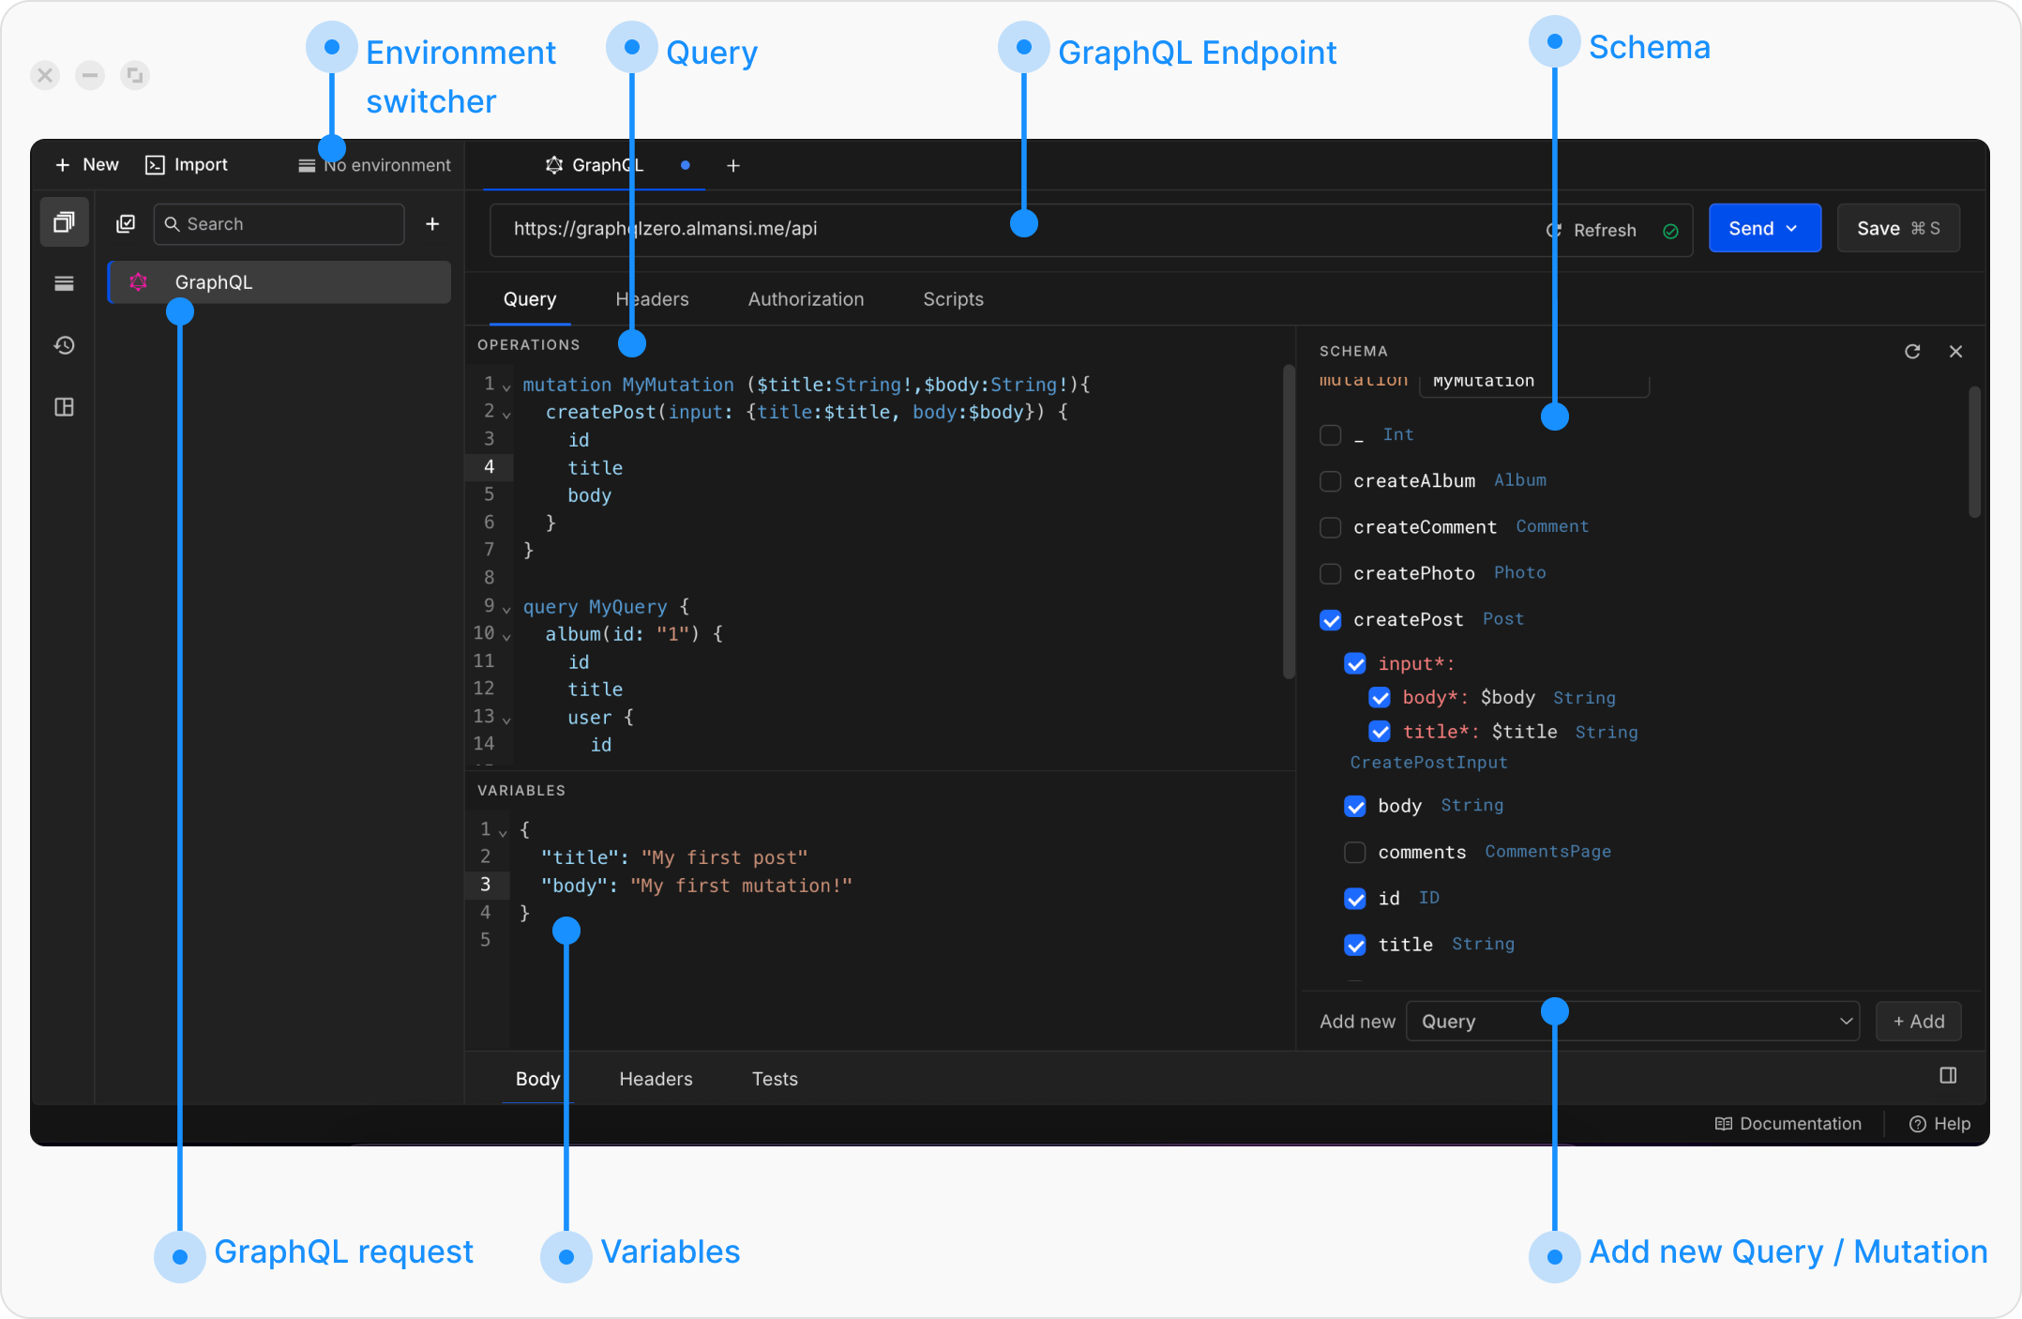
Task: Click the plus icon beside Search
Action: pos(432,224)
